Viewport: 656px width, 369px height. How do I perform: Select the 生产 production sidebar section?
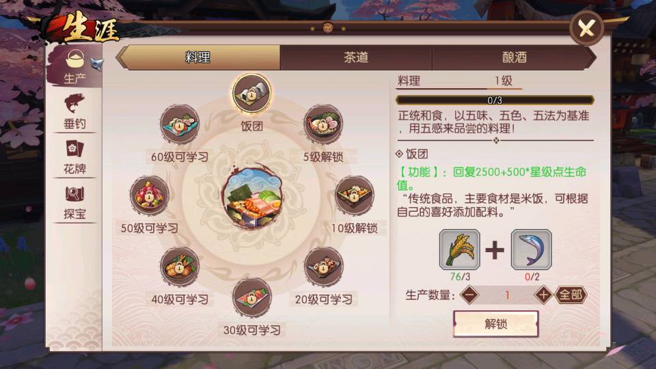tap(74, 66)
